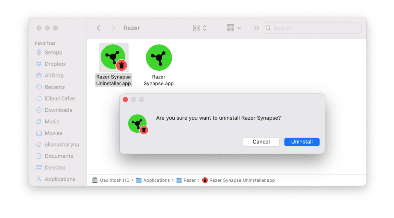
Task: Open Setapp in the sidebar
Action: click(53, 53)
